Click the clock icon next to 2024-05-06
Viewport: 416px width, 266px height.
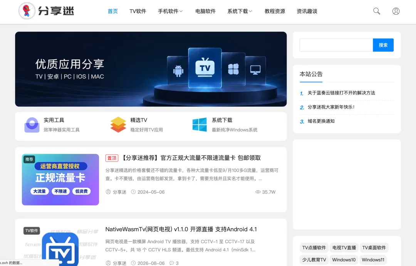click(x=133, y=192)
